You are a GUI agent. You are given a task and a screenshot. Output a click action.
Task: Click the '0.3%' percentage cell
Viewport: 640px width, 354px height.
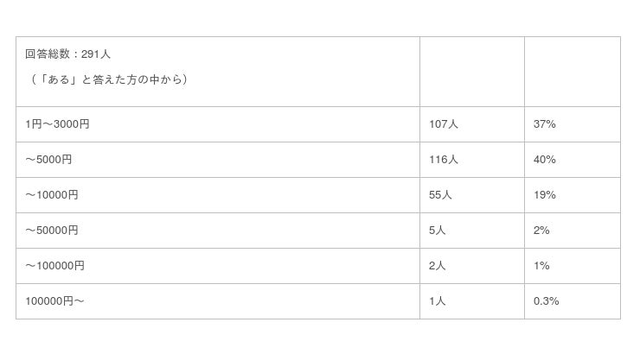coord(547,301)
